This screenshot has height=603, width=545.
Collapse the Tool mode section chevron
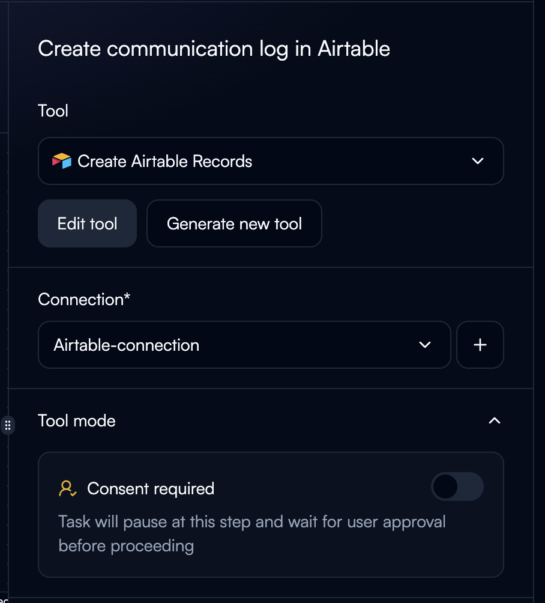click(x=494, y=420)
